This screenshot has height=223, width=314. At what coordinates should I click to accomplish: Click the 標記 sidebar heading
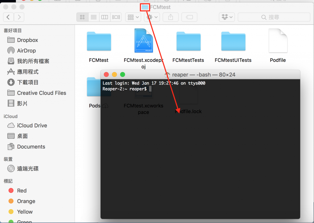coord(8,181)
